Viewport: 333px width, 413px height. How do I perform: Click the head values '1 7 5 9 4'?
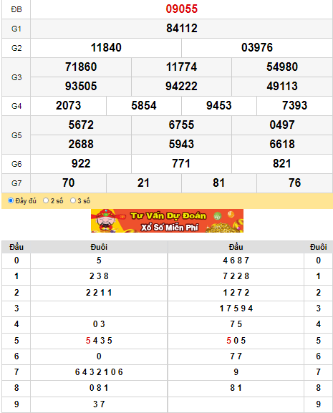pyautogui.click(x=236, y=308)
